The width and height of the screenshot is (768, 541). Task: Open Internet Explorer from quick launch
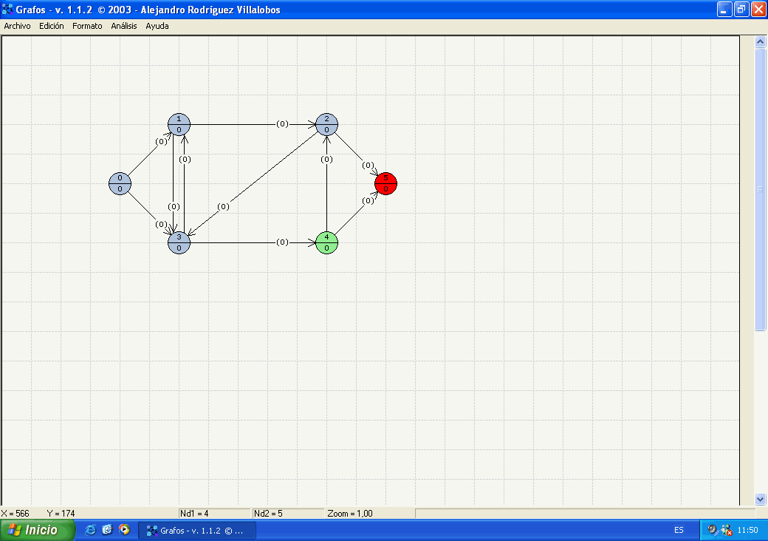click(x=91, y=530)
